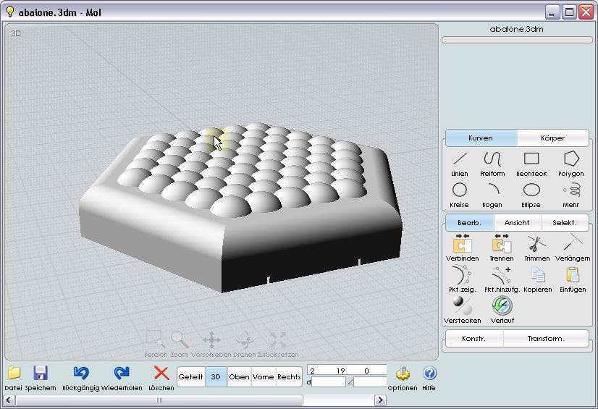Click the Drehen rotate view control
This screenshot has width=598, height=409.
tap(245, 344)
